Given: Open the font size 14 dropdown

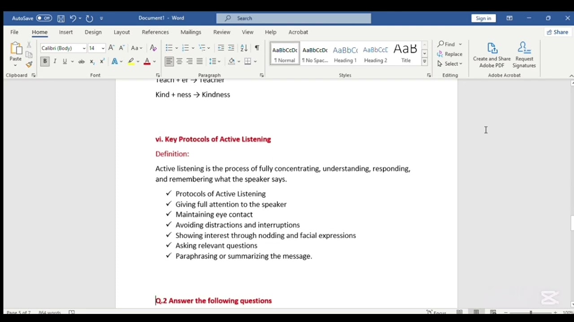Looking at the screenshot, I should [x=103, y=48].
